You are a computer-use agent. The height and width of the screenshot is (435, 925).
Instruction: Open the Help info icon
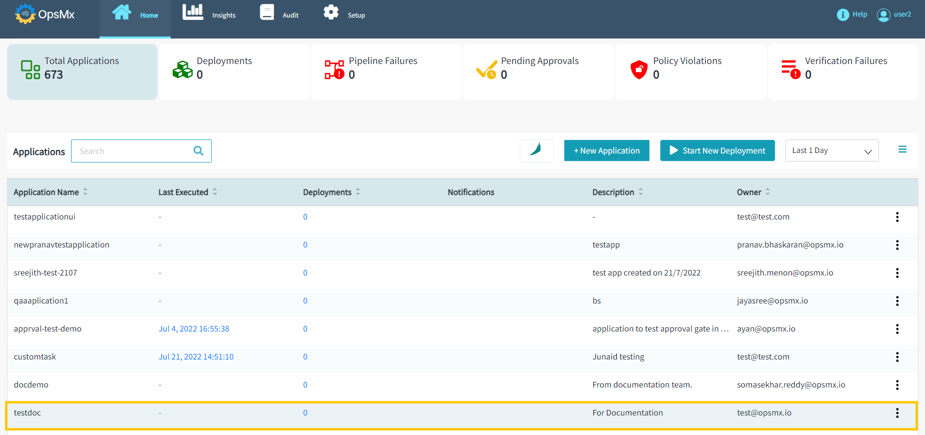tap(842, 14)
